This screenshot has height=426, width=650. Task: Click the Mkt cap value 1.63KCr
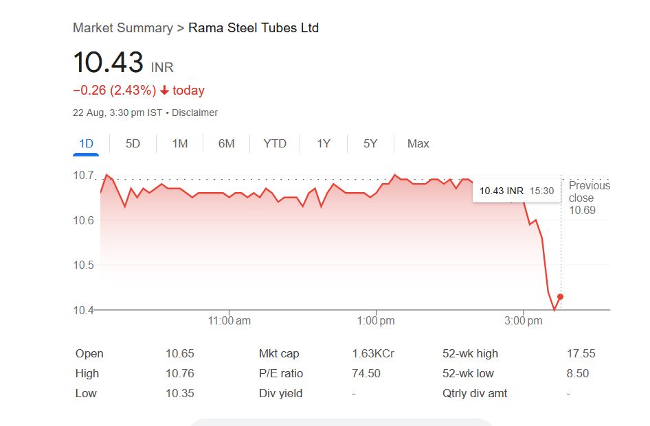373,354
